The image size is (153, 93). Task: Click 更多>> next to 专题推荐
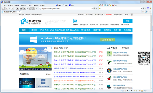(49, 74)
